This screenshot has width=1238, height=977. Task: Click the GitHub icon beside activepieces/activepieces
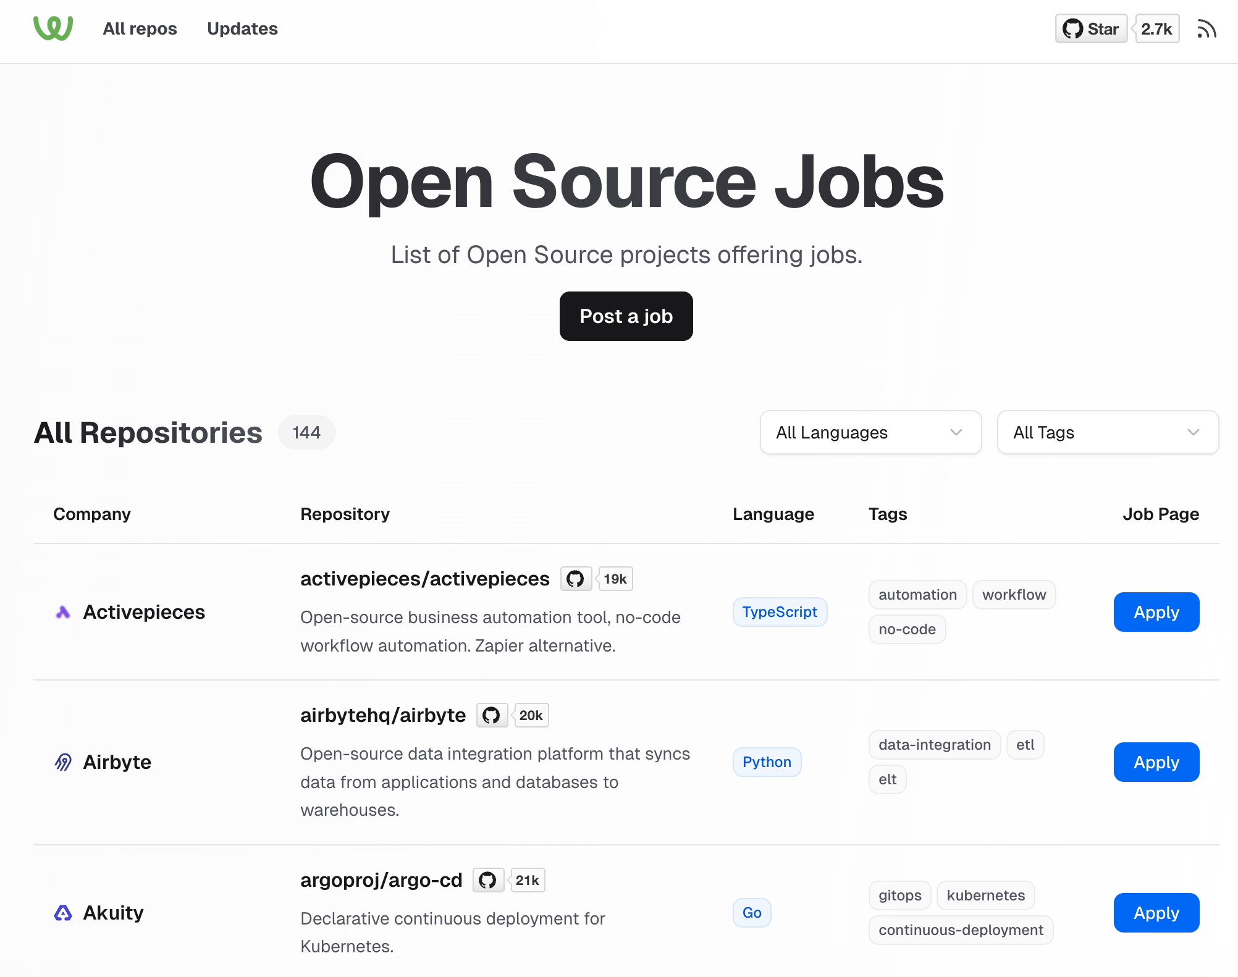tap(576, 579)
